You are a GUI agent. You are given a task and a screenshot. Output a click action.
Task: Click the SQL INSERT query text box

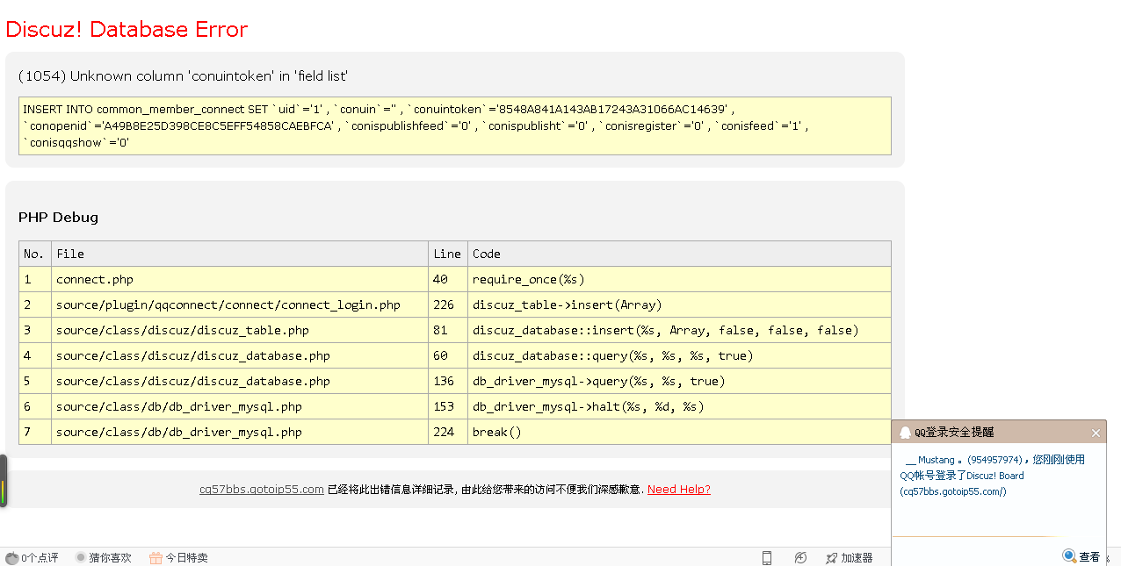[455, 125]
